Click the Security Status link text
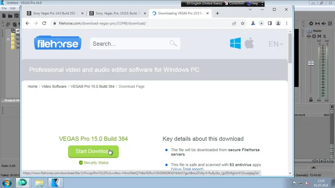Screen dimensions: 335x188 [x=96, y=163]
